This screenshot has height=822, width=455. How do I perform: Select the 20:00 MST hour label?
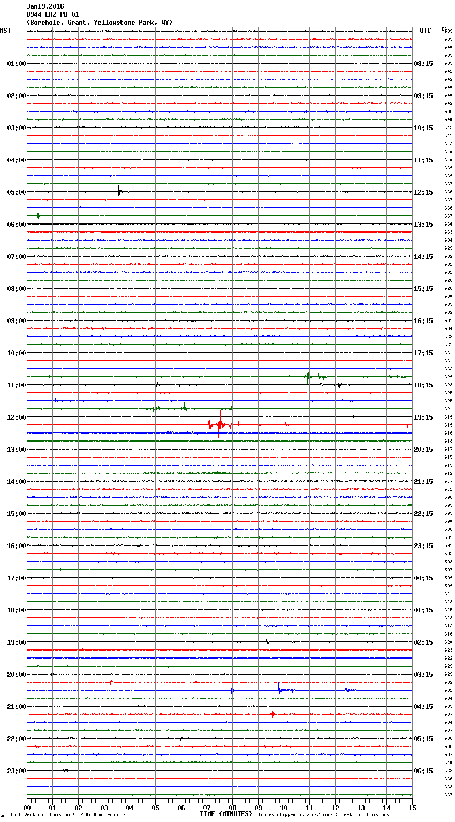pyautogui.click(x=17, y=675)
